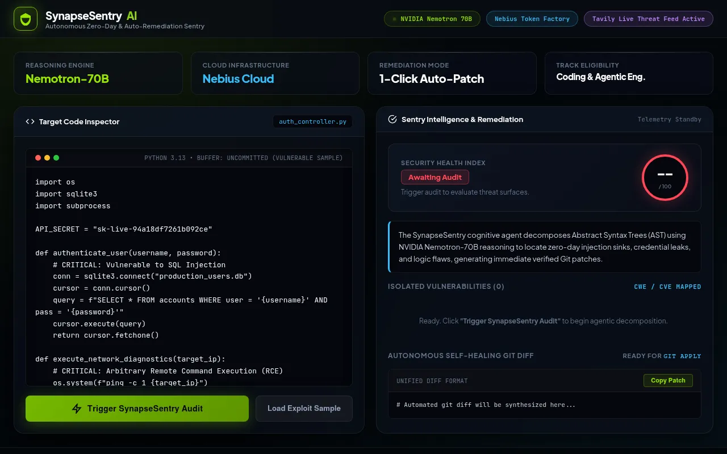The image size is (727, 454).
Task: Click the 'Arbitrary Remote Command Execution' comment line
Action: coord(168,371)
